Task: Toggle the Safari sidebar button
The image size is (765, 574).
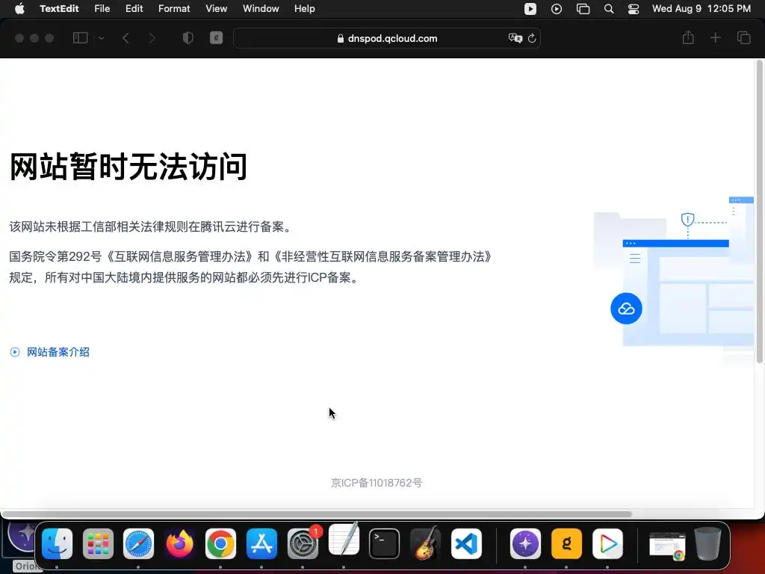Action: [x=80, y=38]
